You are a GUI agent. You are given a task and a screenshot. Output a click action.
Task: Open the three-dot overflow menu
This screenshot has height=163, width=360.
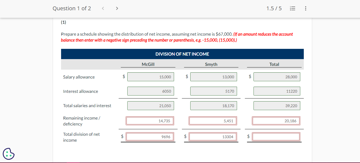coord(305,8)
